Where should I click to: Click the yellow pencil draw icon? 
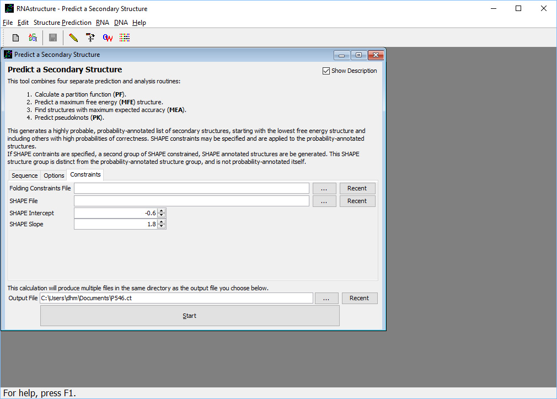pos(73,38)
